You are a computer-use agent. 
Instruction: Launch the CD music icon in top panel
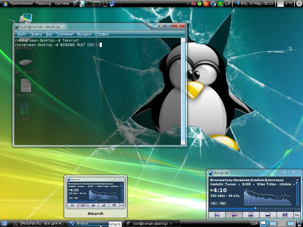click(x=82, y=4)
